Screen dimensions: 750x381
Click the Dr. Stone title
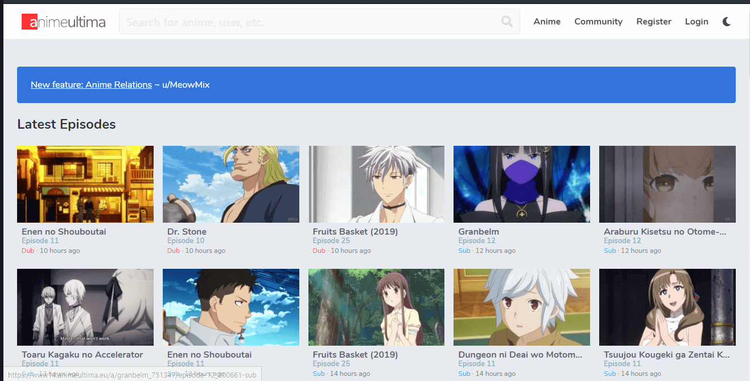(x=187, y=232)
